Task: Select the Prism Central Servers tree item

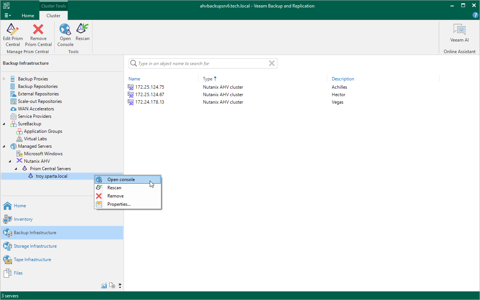Action: click(50, 169)
